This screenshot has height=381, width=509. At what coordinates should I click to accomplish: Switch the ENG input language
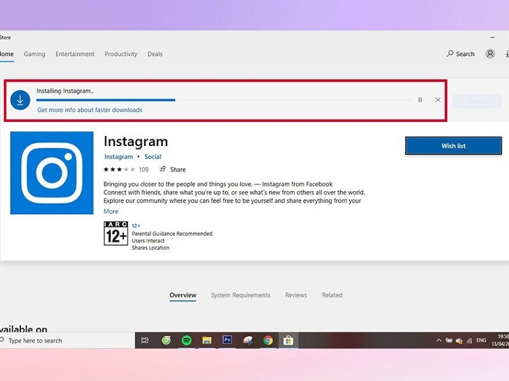point(481,340)
